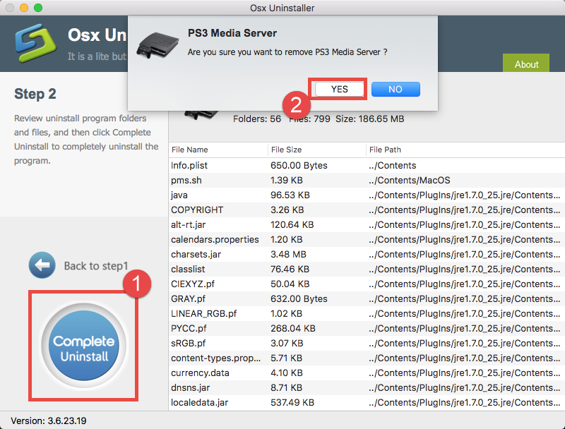This screenshot has height=429, width=565.
Task: Click the Osx Uninstaller logo icon
Action: click(35, 43)
